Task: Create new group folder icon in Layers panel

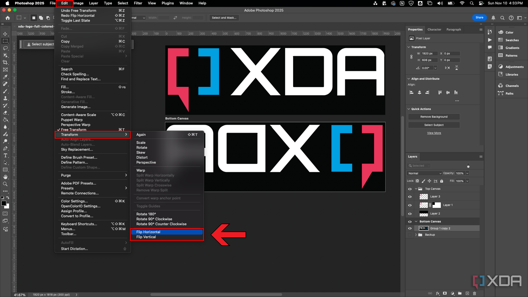Action: 460,293
